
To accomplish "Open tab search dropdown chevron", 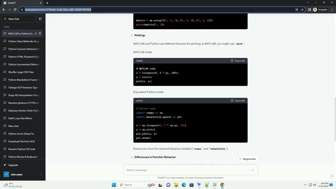I will [308, 3].
